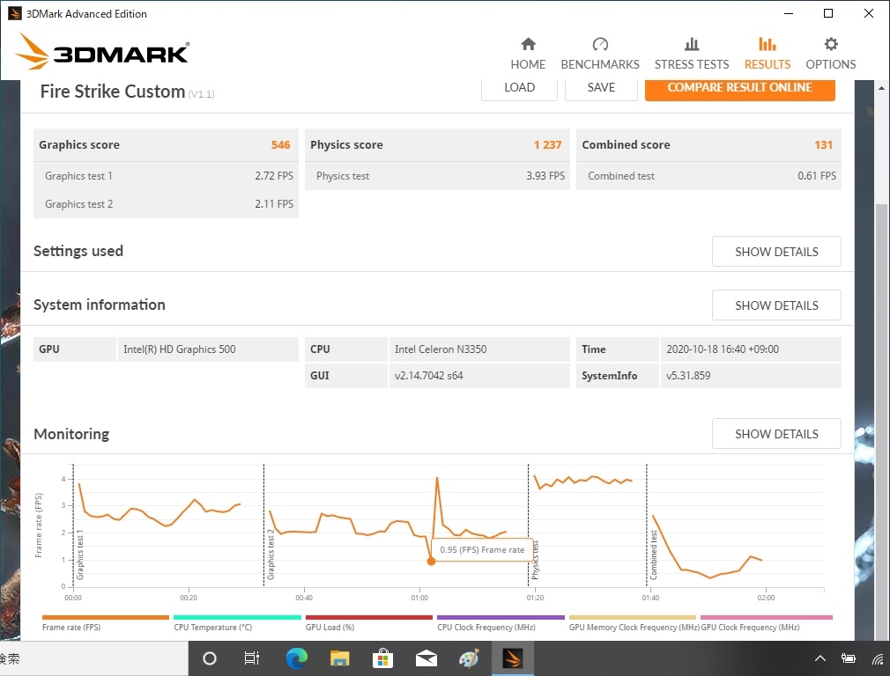Open Paint app from taskbar
Screen dimensions: 890x676
(469, 658)
